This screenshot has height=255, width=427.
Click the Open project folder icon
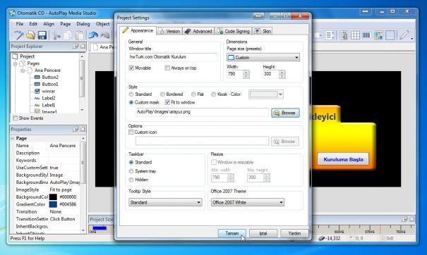click(x=30, y=35)
